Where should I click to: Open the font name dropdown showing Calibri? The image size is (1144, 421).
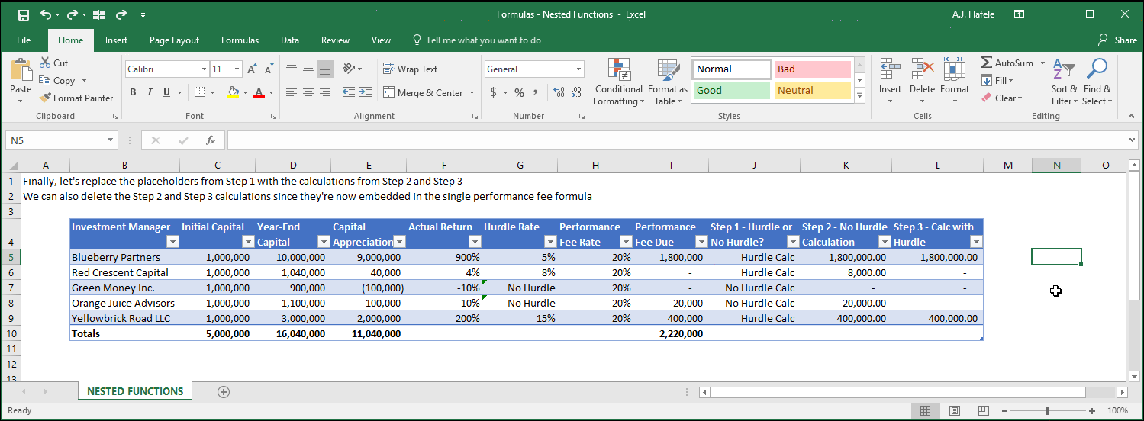pos(204,69)
